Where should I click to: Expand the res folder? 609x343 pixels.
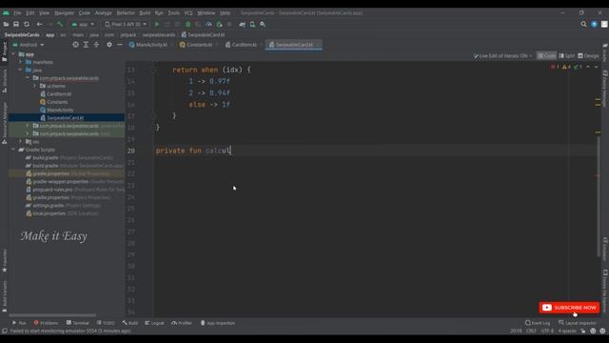click(21, 142)
